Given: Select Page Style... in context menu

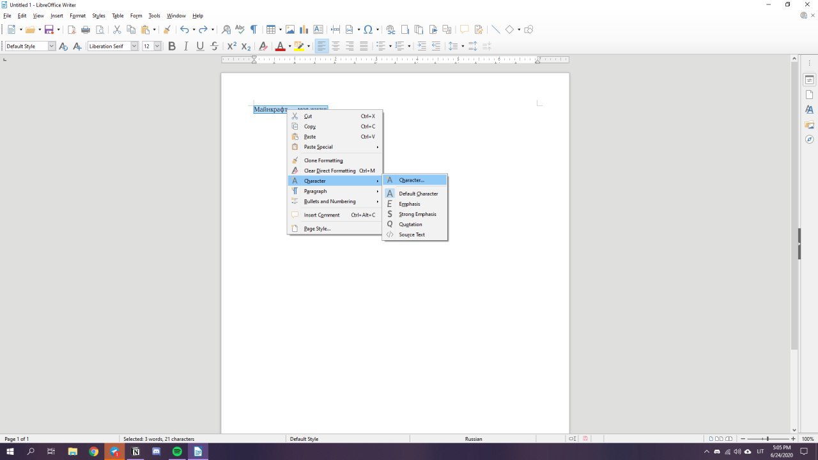Looking at the screenshot, I should (335, 229).
